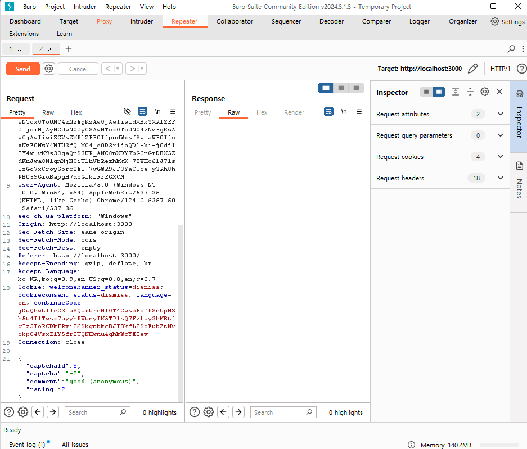Jump to previous Response search match
Viewport: 527px width, 449px height.
[223, 412]
